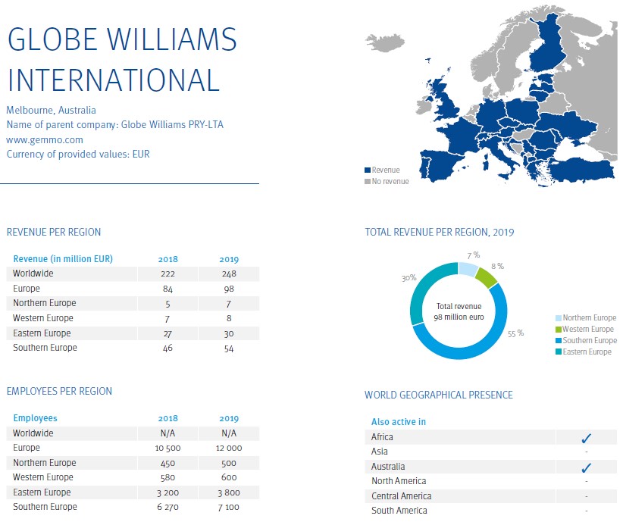Click the dash in the Asia row

pyautogui.click(x=586, y=452)
